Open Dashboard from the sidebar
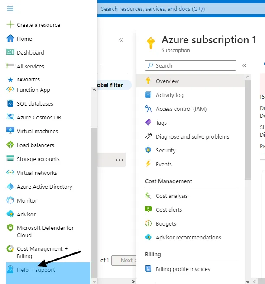The image size is (265, 284). coord(30,52)
